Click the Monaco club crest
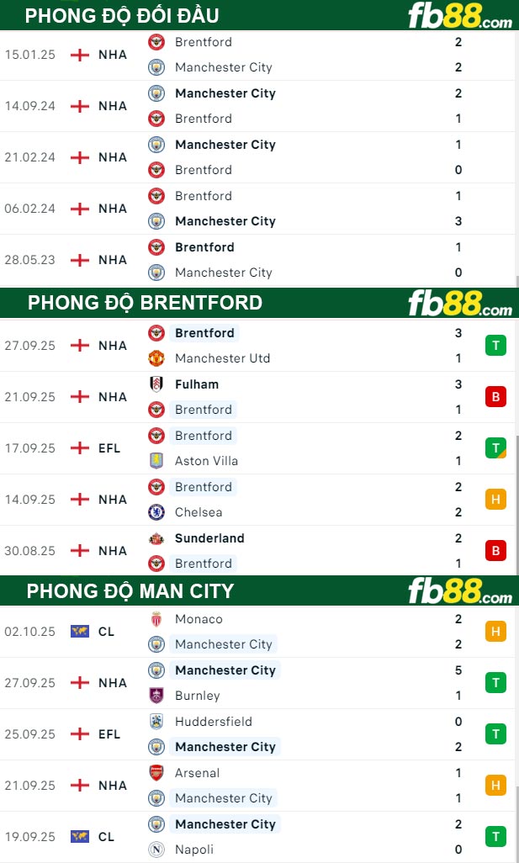519x863 pixels. coord(156,619)
